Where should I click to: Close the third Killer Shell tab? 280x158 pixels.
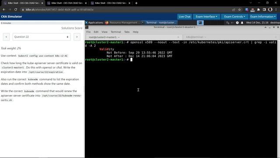pyautogui.click(x=129, y=3)
